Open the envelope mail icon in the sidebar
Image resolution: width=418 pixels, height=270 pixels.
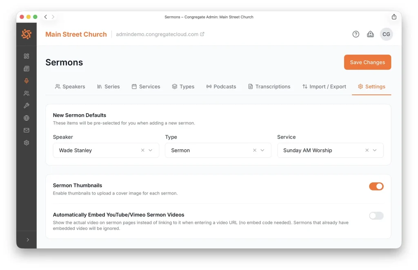pyautogui.click(x=27, y=130)
